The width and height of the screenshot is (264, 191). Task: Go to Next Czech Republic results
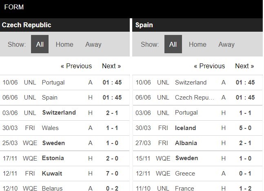111,66
